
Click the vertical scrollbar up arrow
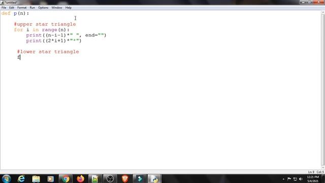[323, 13]
